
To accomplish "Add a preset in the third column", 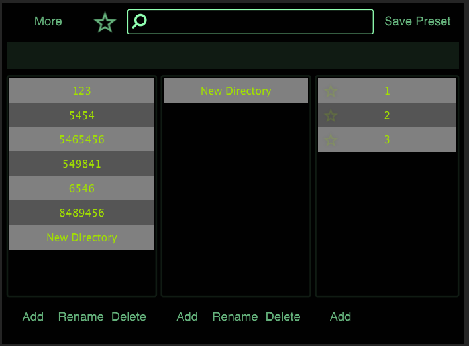I will pyautogui.click(x=340, y=317).
